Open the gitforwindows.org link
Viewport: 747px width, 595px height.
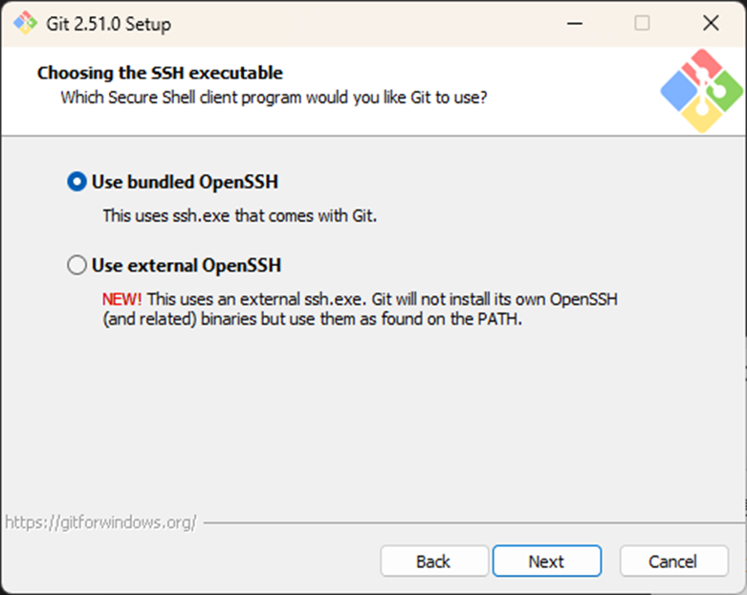pyautogui.click(x=100, y=522)
